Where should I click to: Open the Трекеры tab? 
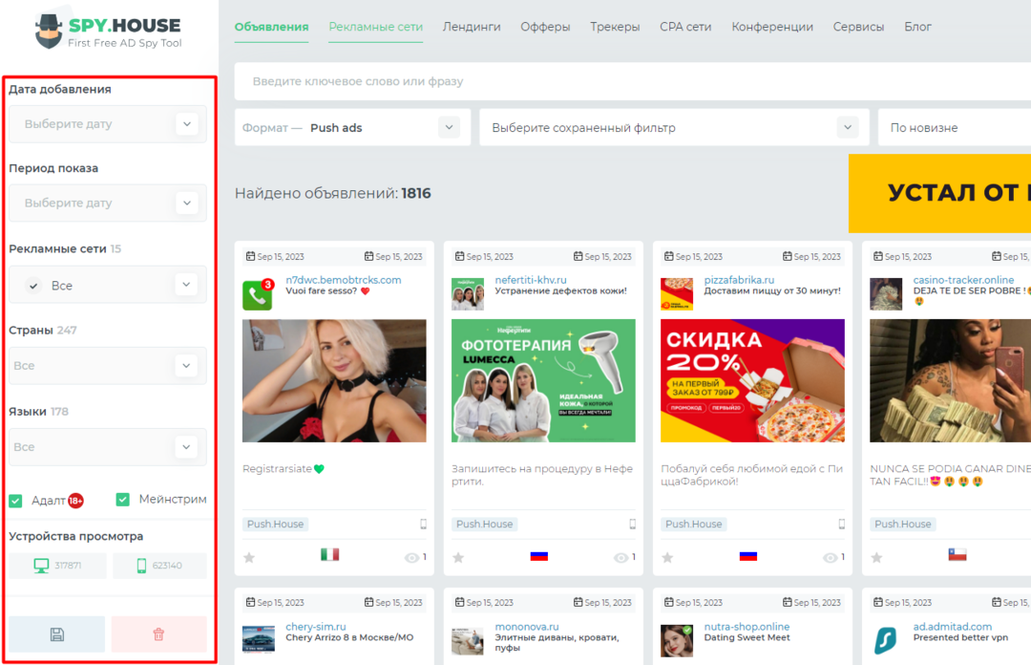(x=615, y=27)
